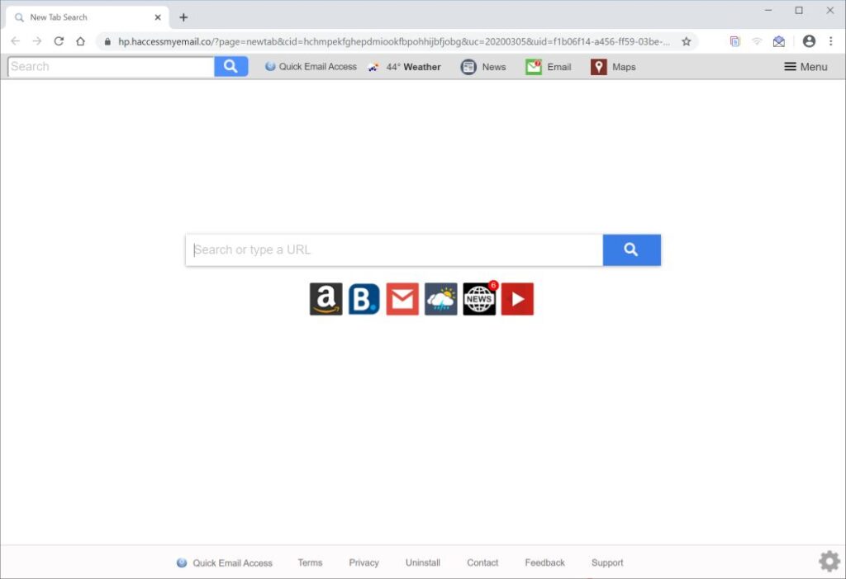Viewport: 846px width, 579px height.
Task: Check the 44° Weather toolbar item
Action: click(404, 67)
